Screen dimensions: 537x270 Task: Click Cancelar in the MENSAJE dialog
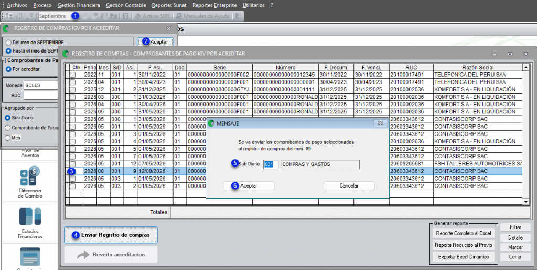[349, 185]
